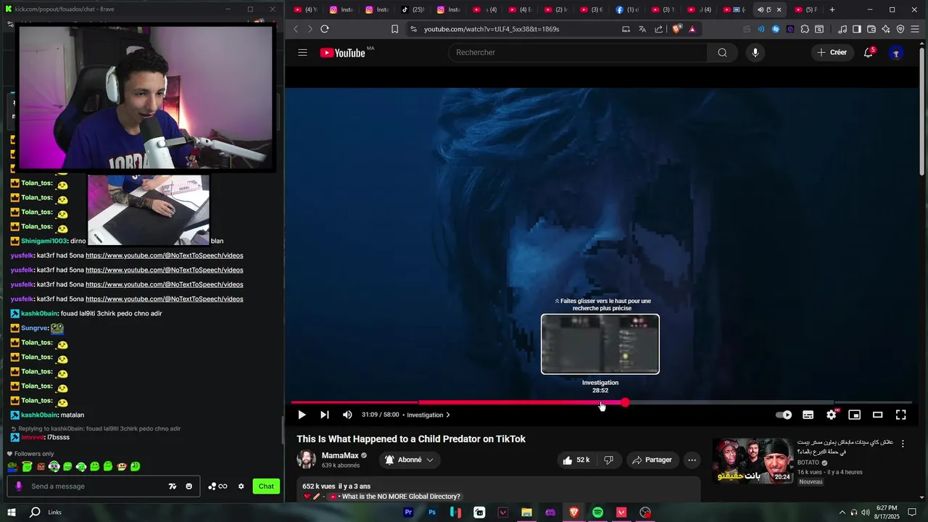Enter fullscreen video mode
The image size is (928, 522).
[901, 415]
